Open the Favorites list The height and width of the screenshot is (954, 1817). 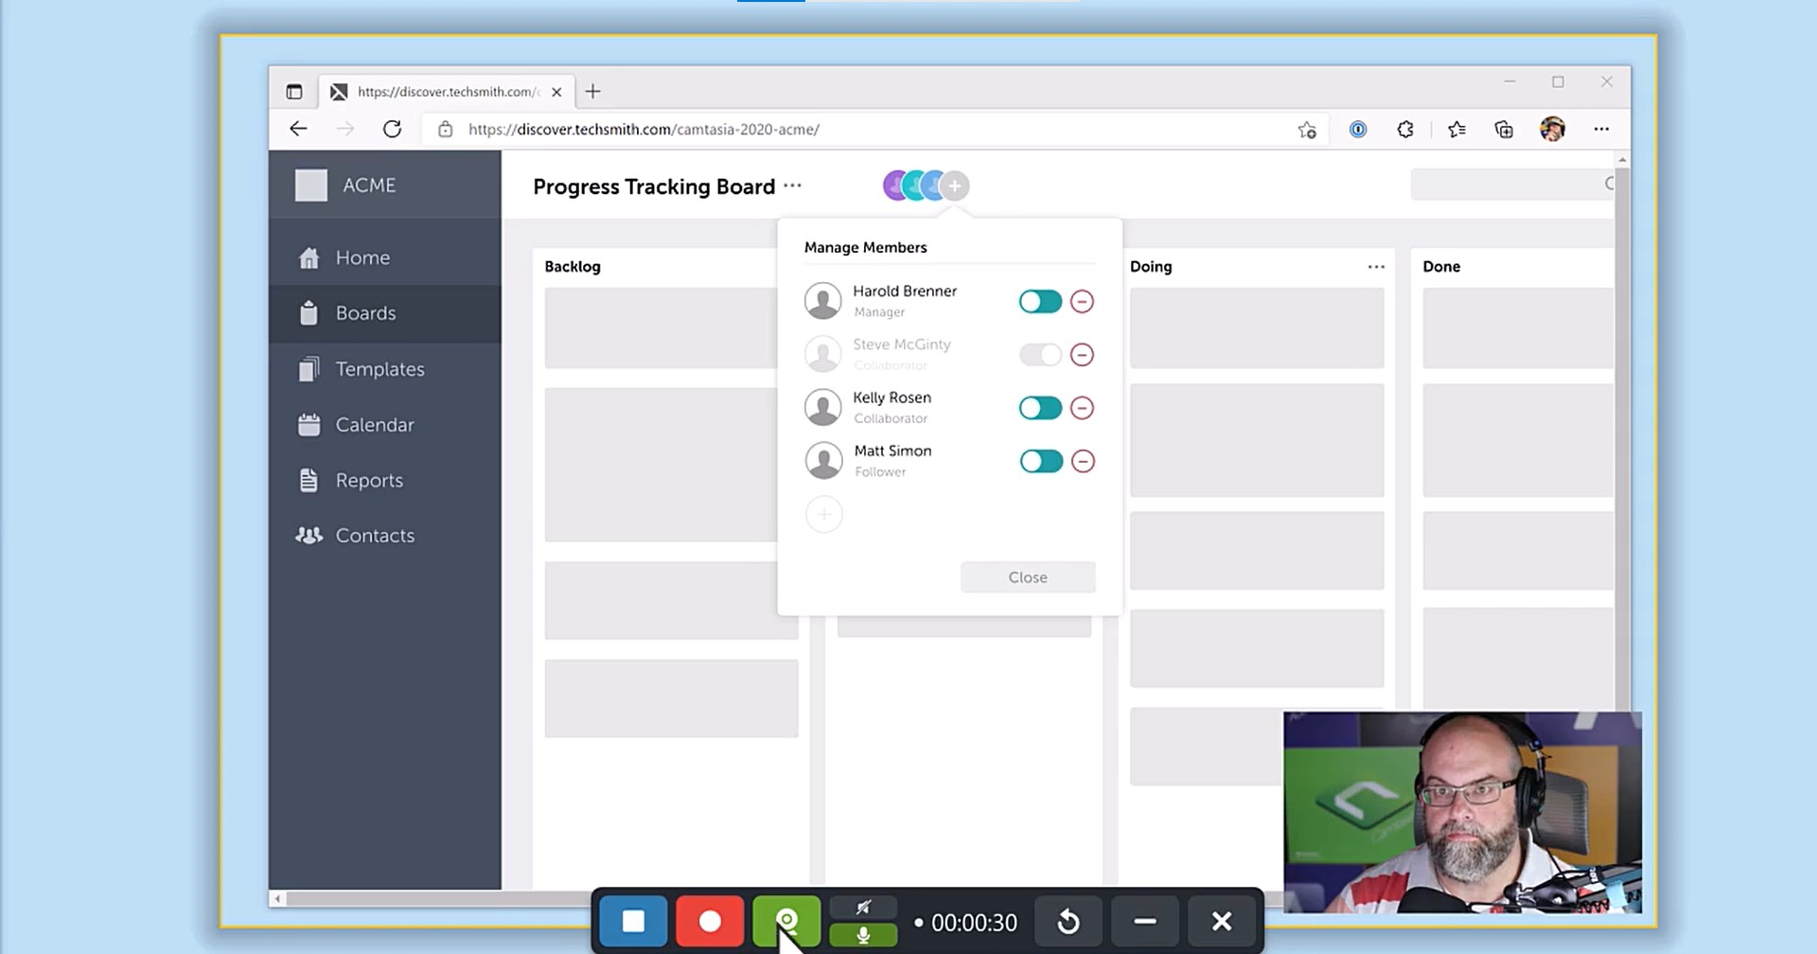point(1456,130)
